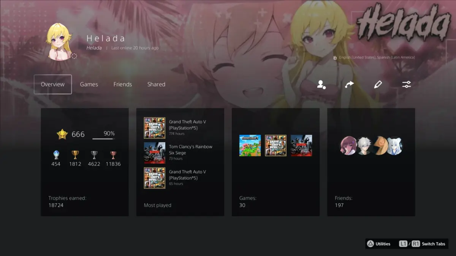Click the bronze count 11836
This screenshot has height=256, width=456.
pyautogui.click(x=113, y=164)
